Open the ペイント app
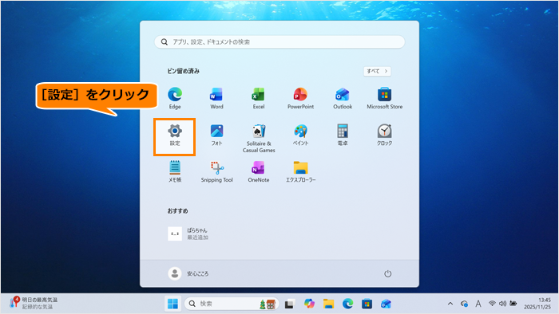 point(300,135)
